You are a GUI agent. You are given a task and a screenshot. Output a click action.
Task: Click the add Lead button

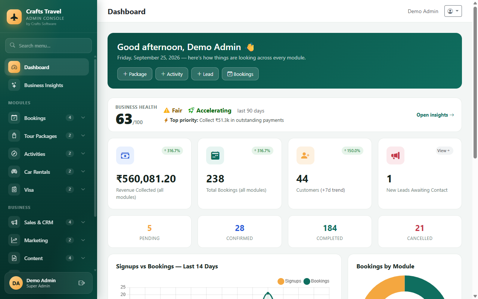[205, 74]
